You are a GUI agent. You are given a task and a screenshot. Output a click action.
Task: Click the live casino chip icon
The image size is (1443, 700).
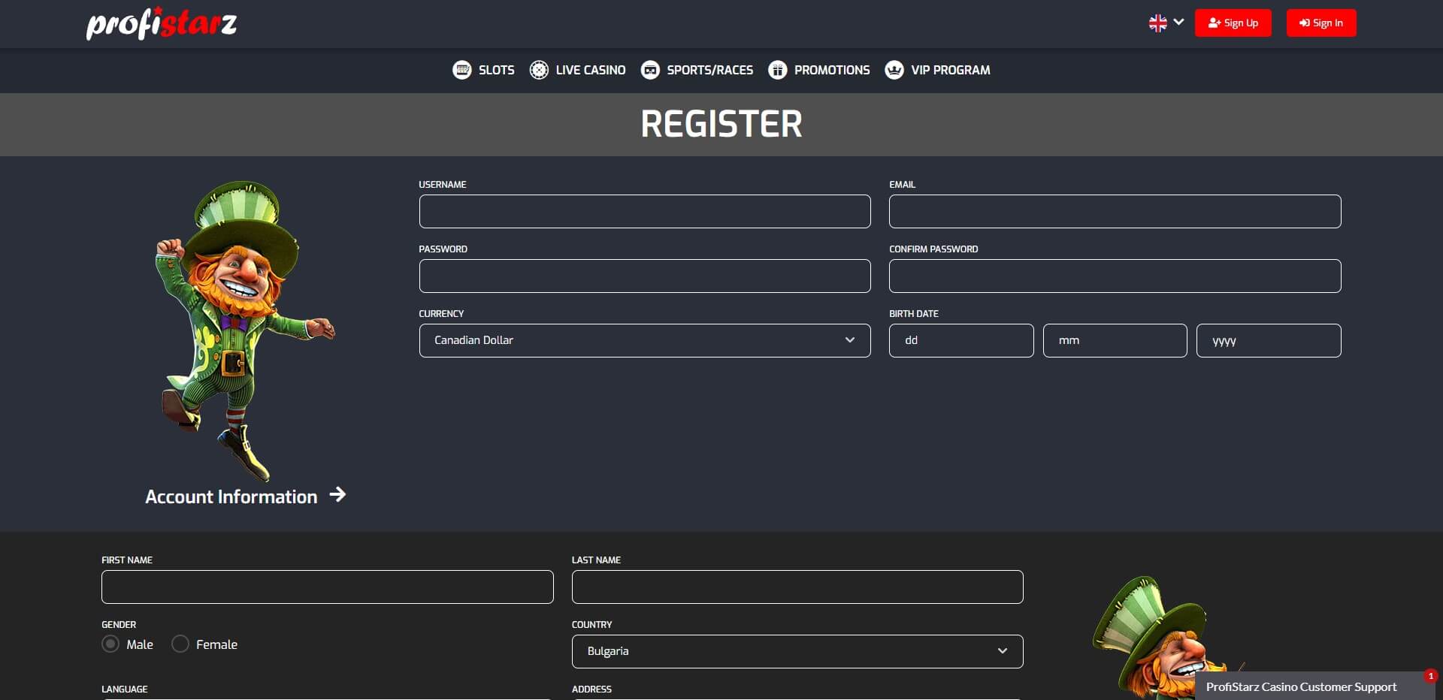tap(539, 70)
